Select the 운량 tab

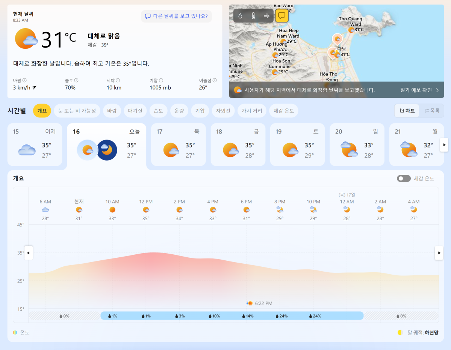coord(179,111)
